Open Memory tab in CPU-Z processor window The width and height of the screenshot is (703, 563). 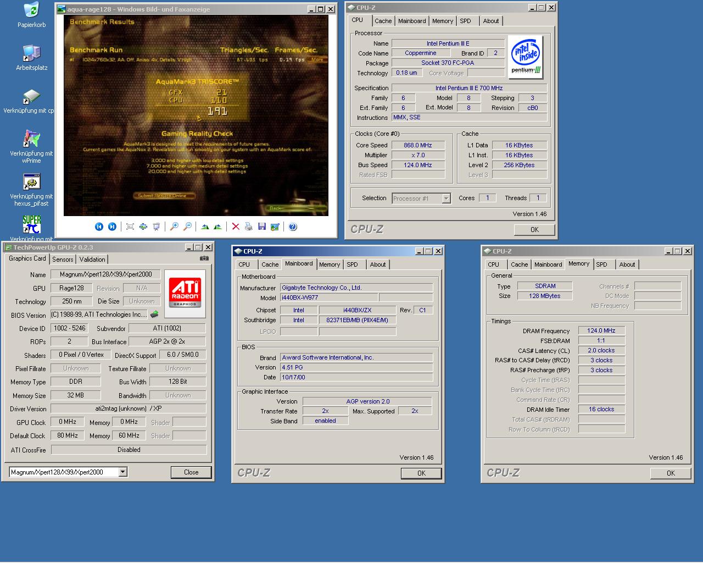[443, 21]
